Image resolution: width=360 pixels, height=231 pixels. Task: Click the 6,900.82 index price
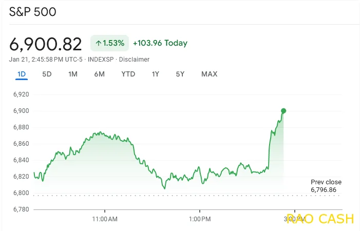(46, 44)
